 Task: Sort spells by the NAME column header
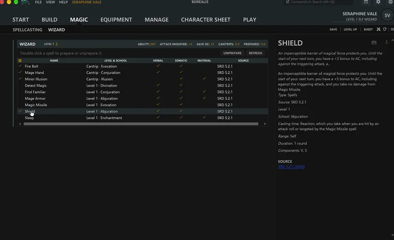[54, 60]
